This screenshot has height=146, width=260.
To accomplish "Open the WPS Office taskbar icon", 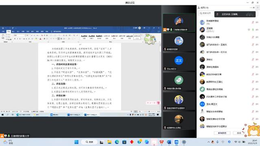I will click(162, 142).
